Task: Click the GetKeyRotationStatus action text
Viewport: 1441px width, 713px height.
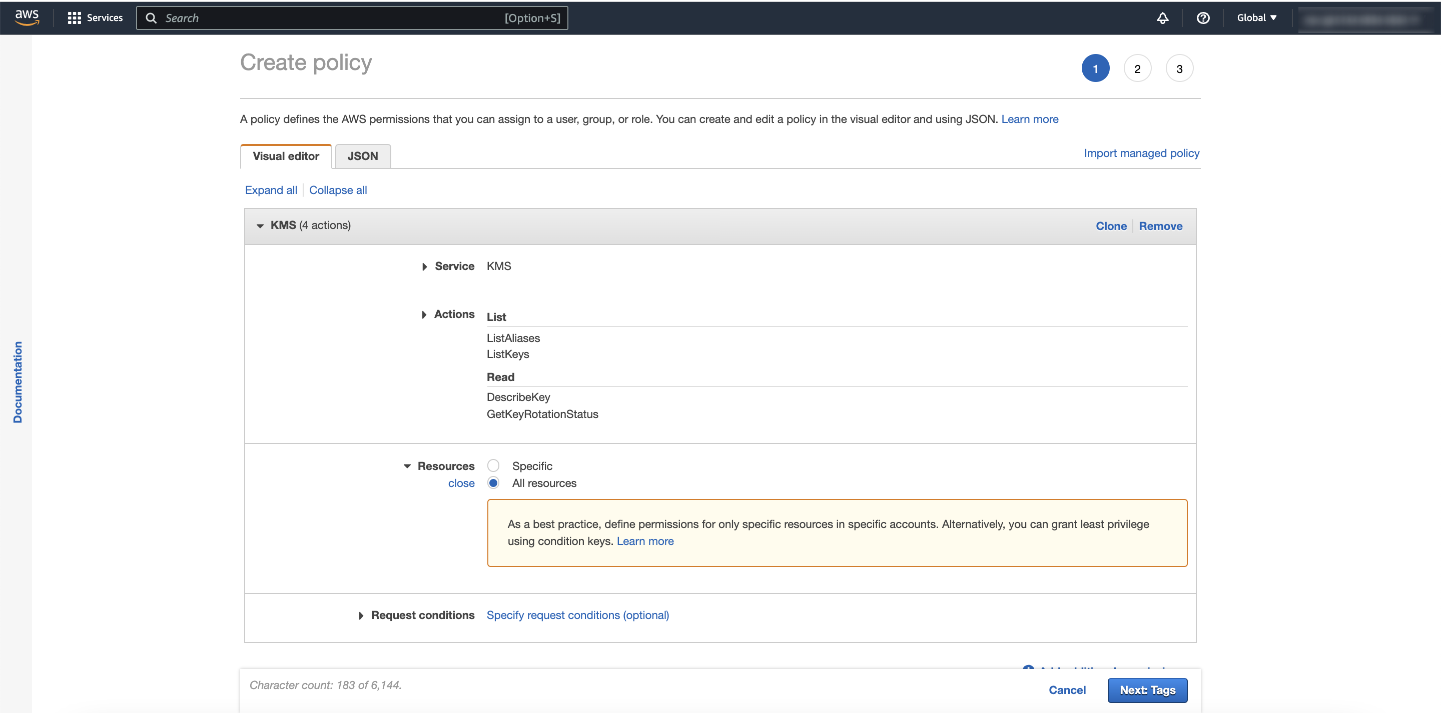Action: (x=542, y=414)
